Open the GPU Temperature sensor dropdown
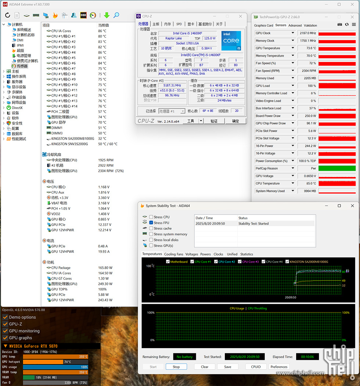360x386 pixels. [293, 48]
